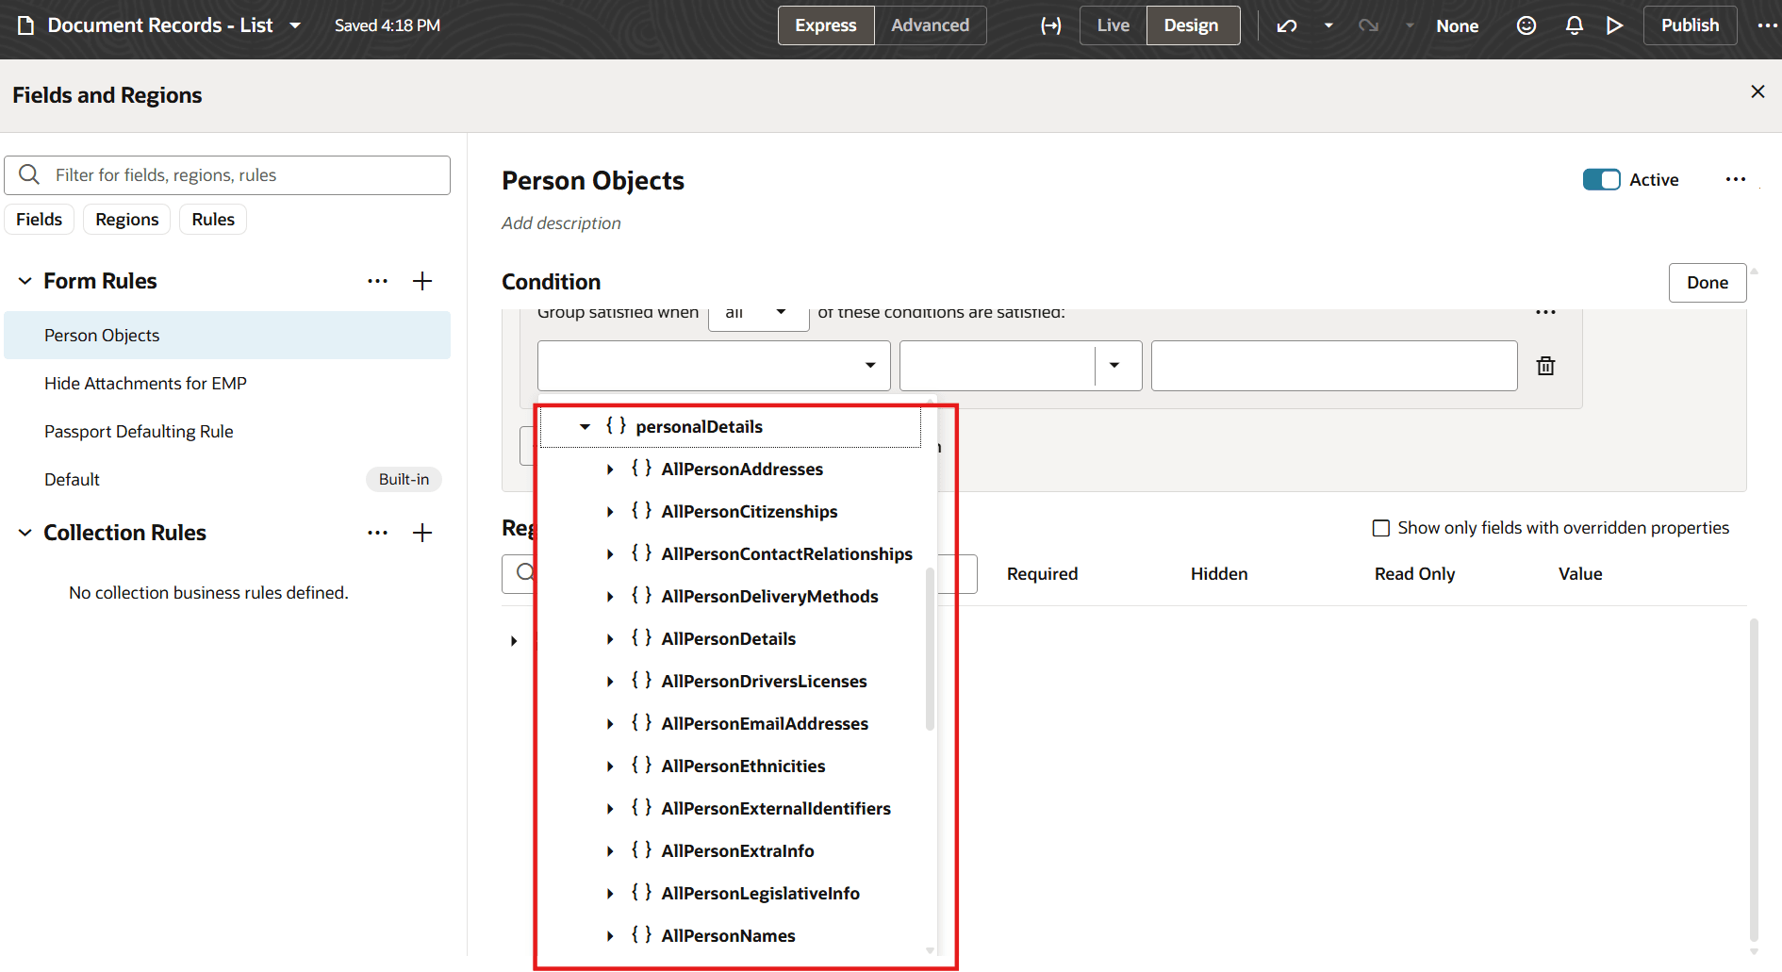
Task: Select AllPersonNames in the attribute list
Action: tap(728, 936)
